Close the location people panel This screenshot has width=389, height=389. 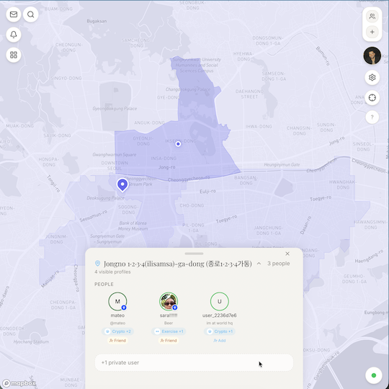pyautogui.click(x=287, y=254)
